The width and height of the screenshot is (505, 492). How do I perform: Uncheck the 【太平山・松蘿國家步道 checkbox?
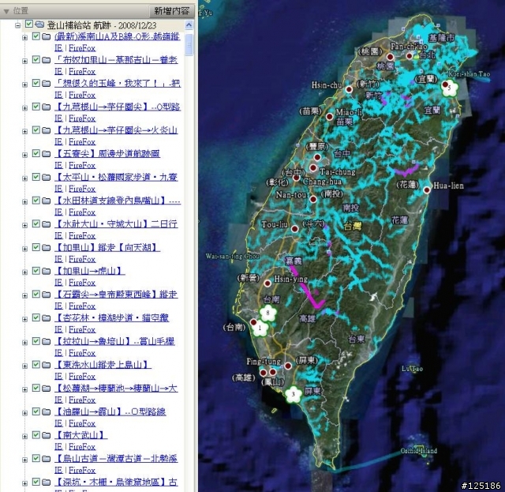36,177
